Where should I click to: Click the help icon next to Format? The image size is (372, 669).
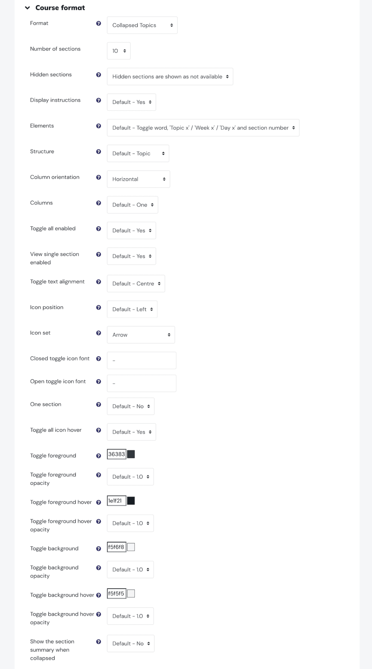coord(98,24)
